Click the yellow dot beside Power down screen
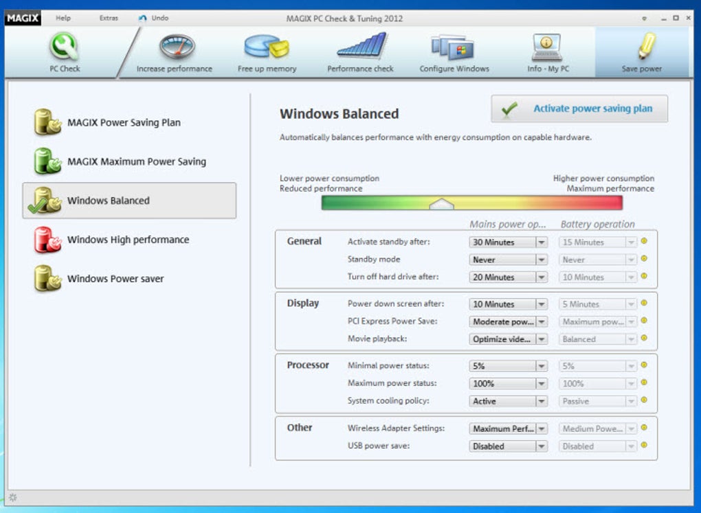Viewport: 701px width, 513px height. [644, 303]
